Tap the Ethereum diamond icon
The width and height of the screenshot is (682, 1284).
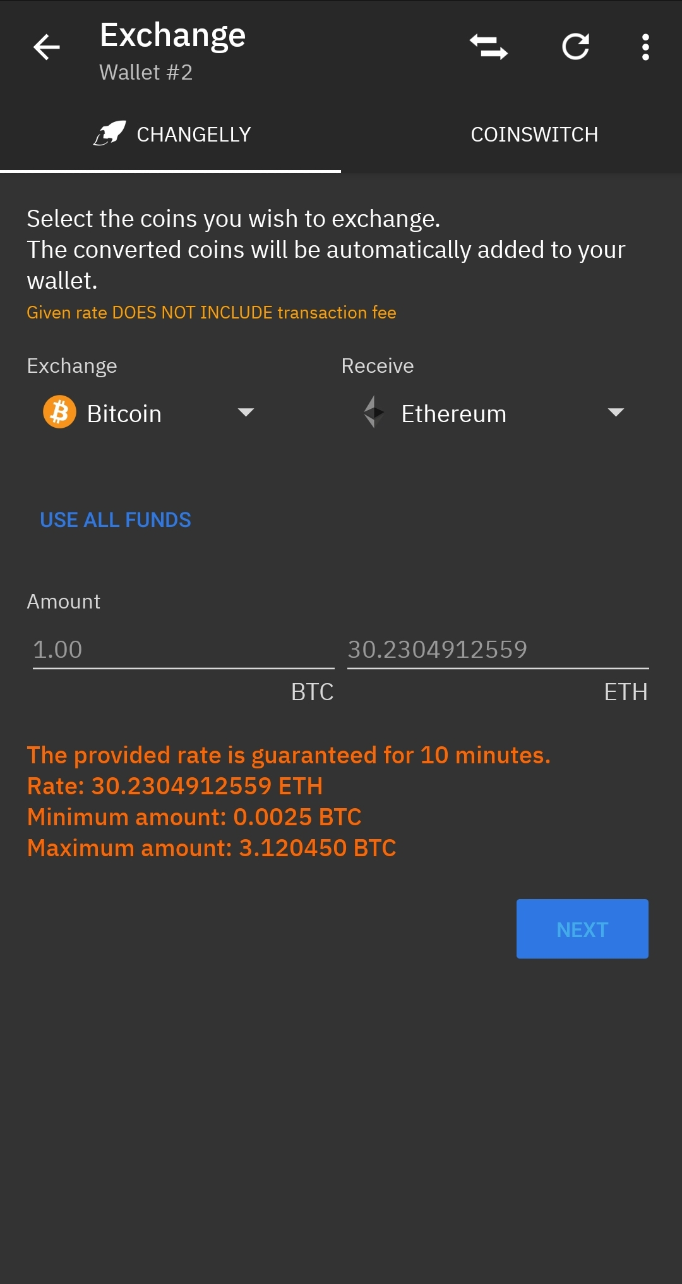click(374, 413)
